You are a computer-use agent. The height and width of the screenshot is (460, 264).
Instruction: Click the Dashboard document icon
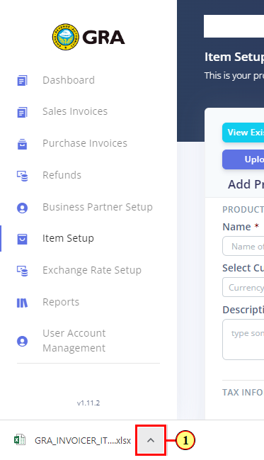tap(22, 80)
